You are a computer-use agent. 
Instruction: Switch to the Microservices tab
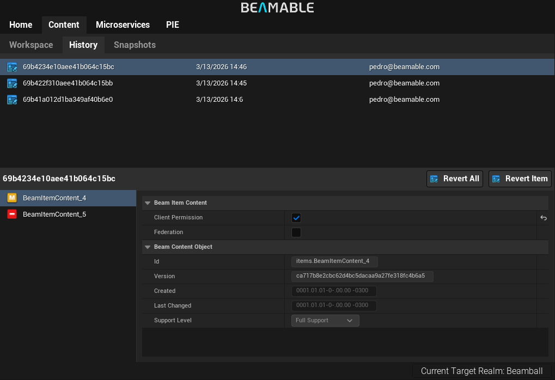click(x=123, y=25)
